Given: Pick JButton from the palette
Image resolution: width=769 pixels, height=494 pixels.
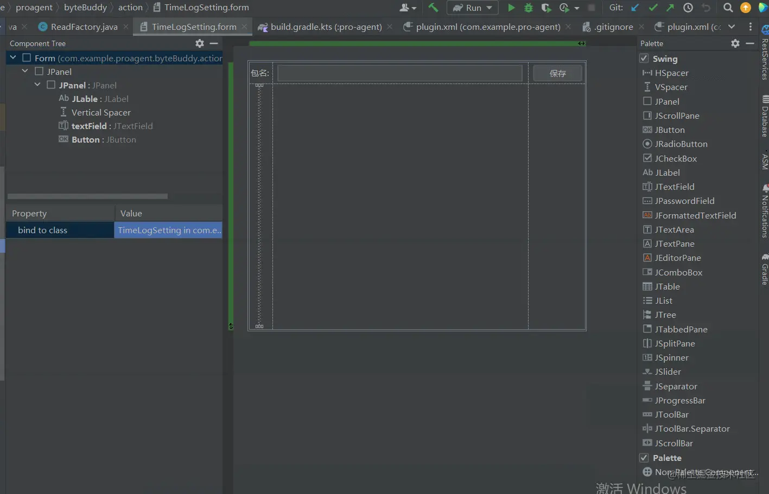Looking at the screenshot, I should pos(664,130).
